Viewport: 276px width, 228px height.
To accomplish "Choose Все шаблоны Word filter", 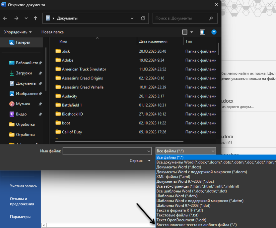I will pos(216,191).
